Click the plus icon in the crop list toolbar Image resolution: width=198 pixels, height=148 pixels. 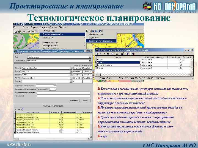click(101, 54)
